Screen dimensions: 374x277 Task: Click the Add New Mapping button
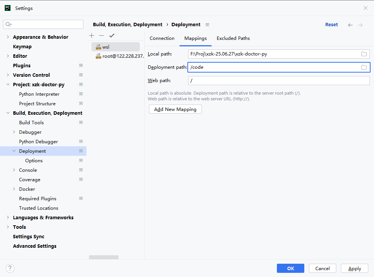(175, 109)
